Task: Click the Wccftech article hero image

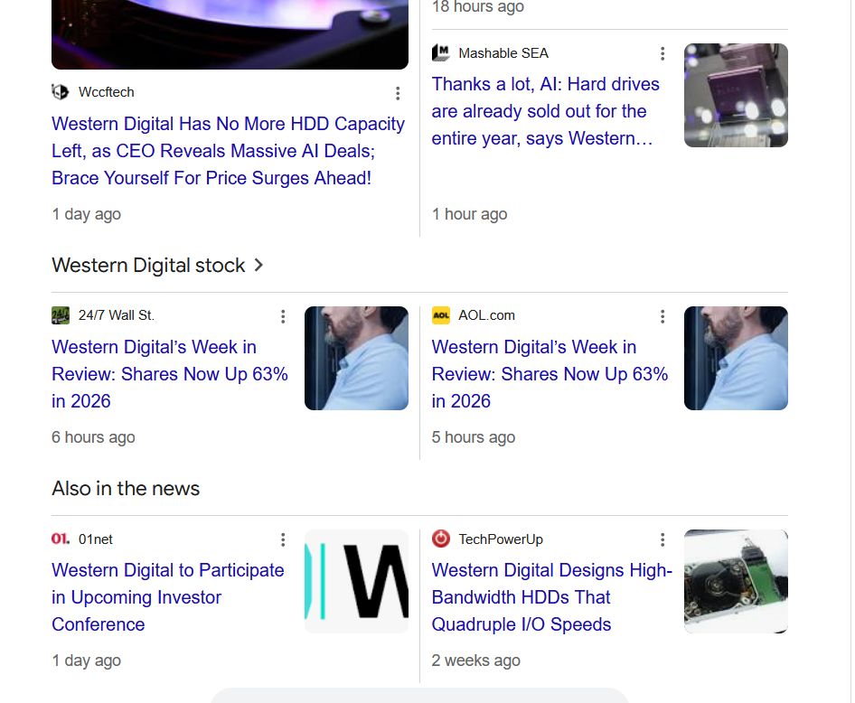Action: 230,34
